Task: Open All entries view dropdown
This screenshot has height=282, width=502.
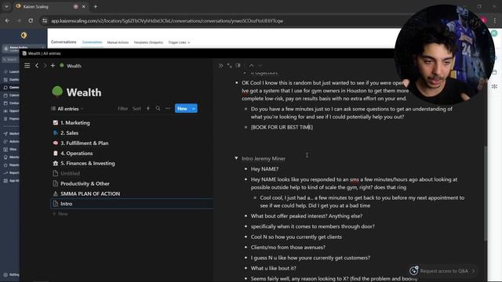Action: [x=67, y=109]
